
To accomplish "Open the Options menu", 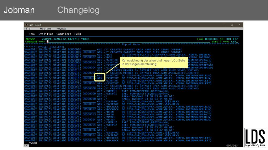I will tap(46, 29).
